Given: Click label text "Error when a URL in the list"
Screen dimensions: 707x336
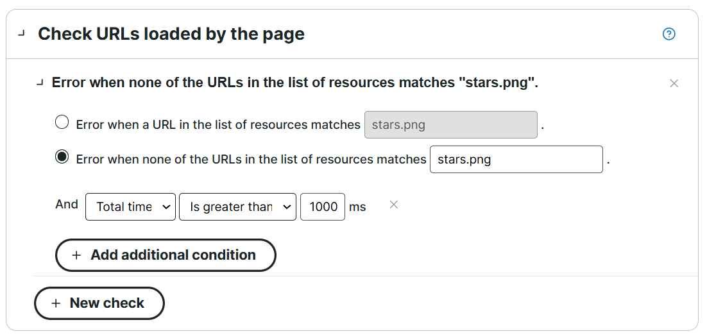Looking at the screenshot, I should 218,125.
